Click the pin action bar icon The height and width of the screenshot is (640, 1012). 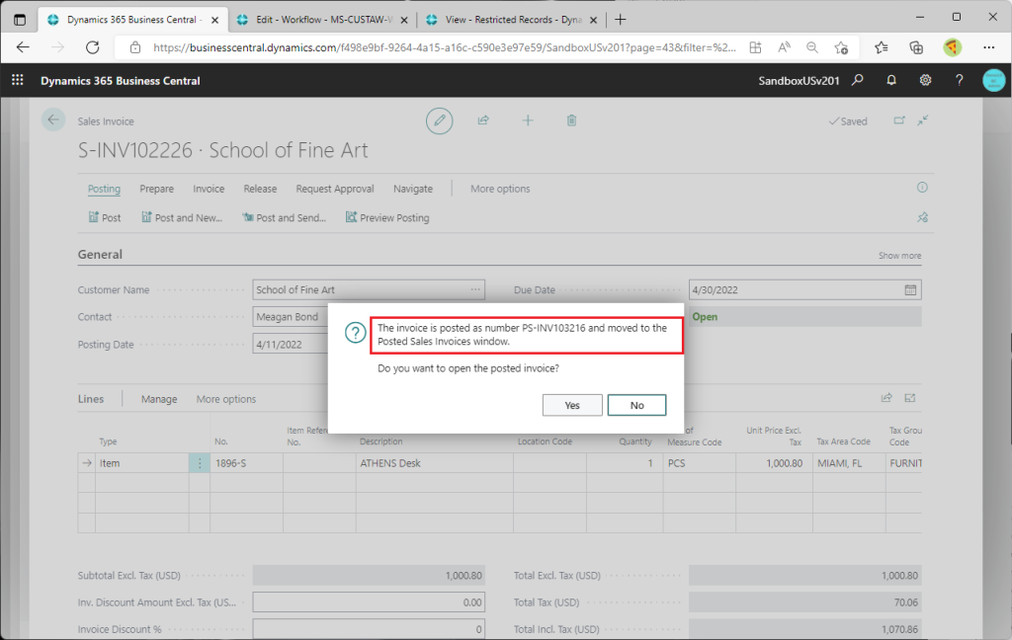pos(922,217)
